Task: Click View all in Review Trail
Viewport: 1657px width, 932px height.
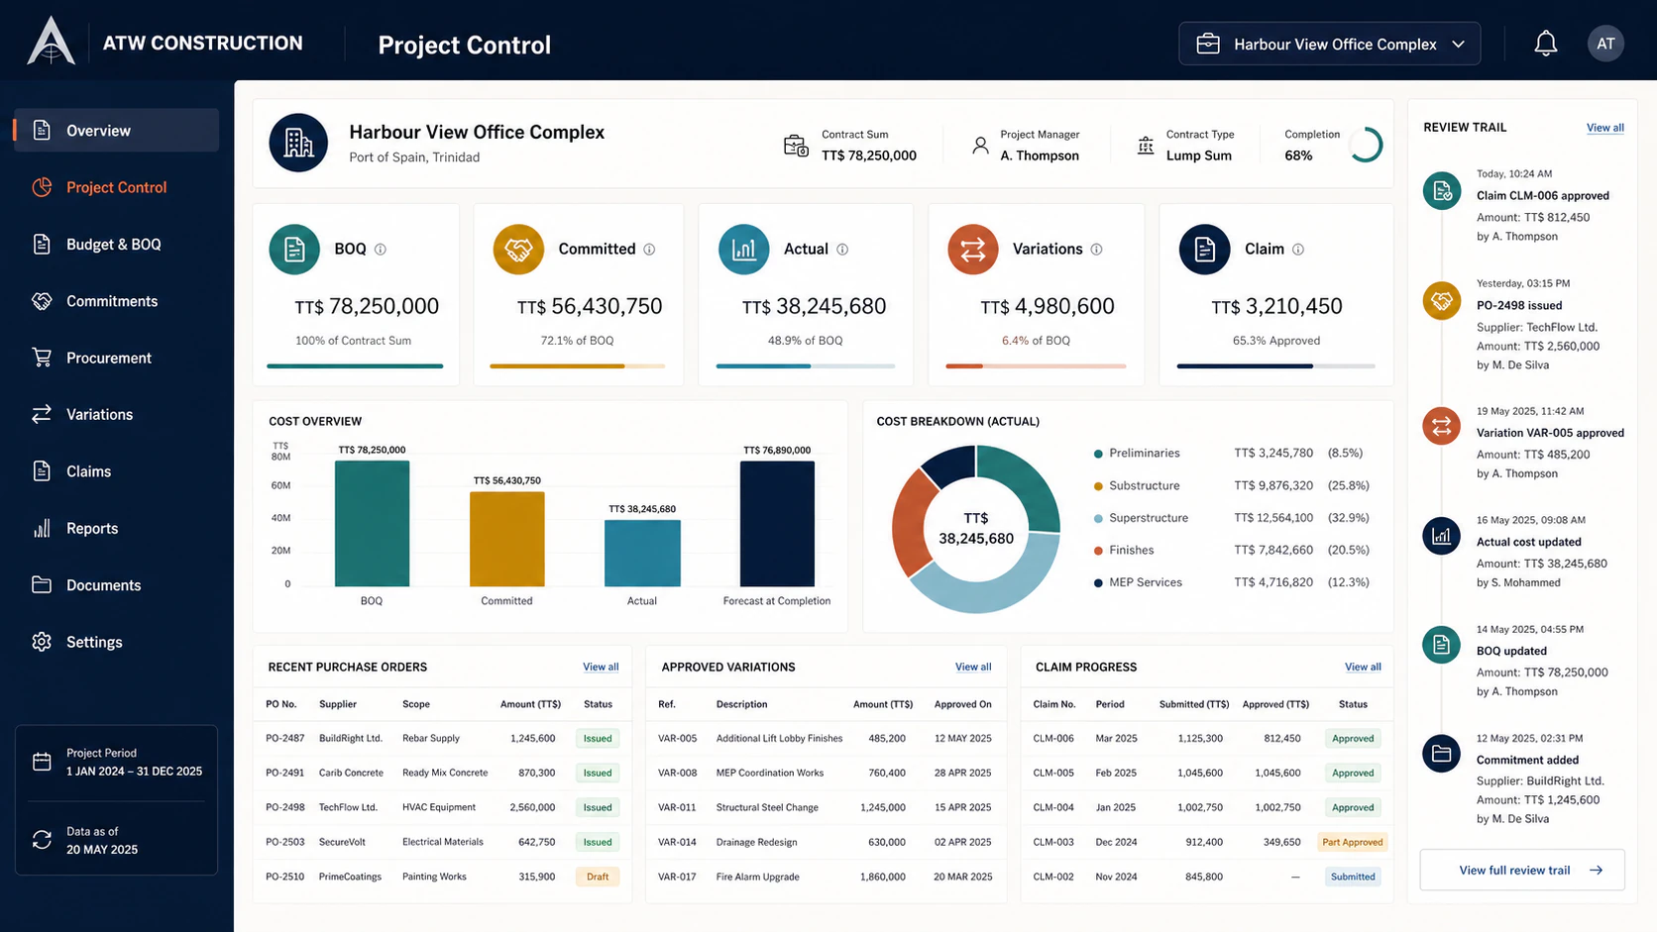Action: 1604,128
